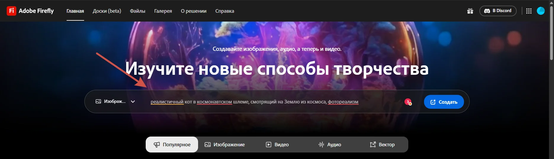Click the page vertical scrollbar thumb

pyautogui.click(x=551, y=33)
